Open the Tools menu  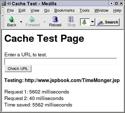click(x=84, y=11)
